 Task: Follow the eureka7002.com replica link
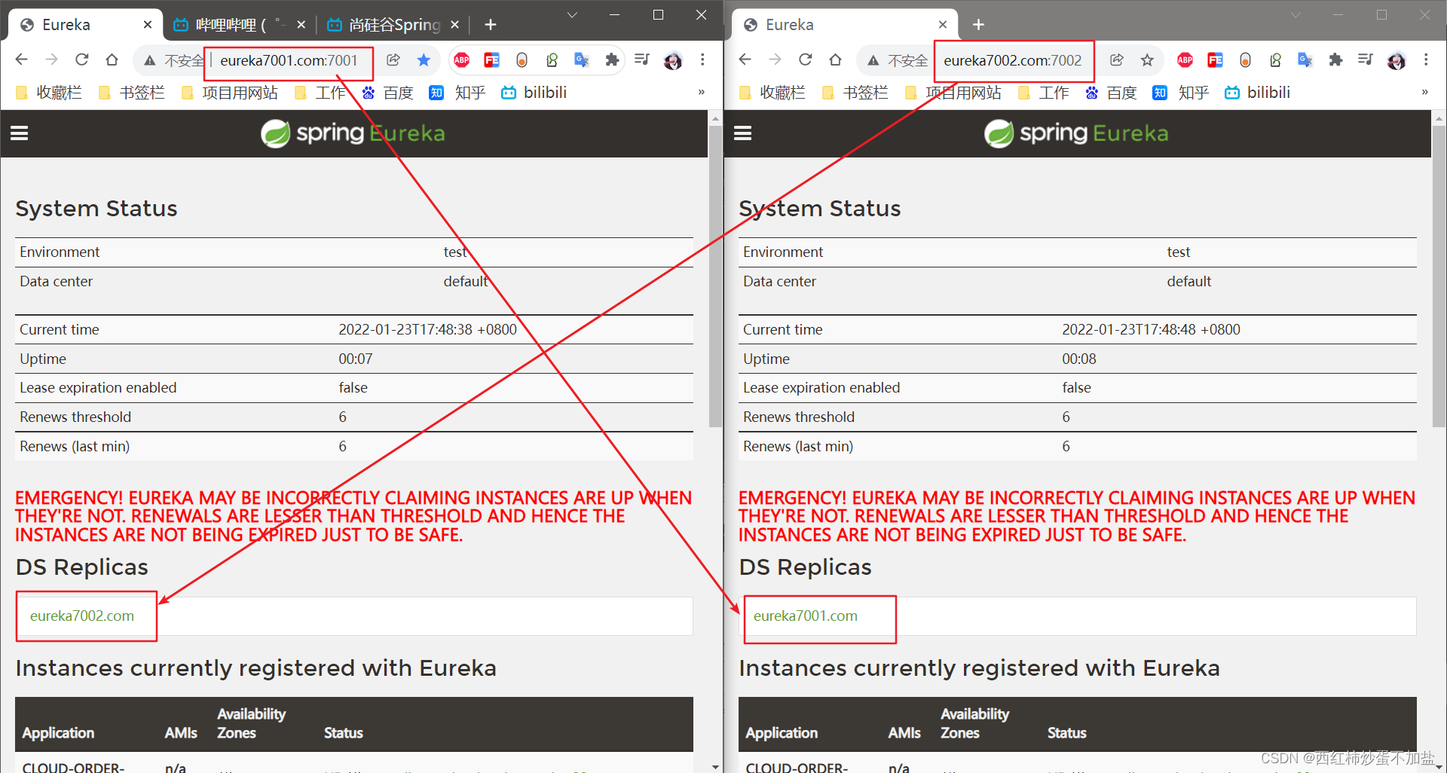point(82,616)
